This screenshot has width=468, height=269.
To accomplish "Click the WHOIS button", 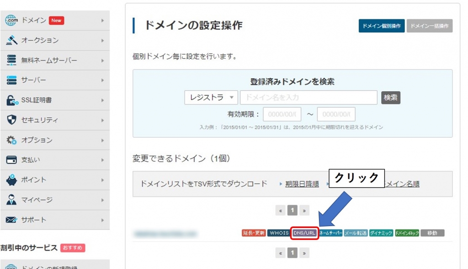I will click(x=279, y=233).
